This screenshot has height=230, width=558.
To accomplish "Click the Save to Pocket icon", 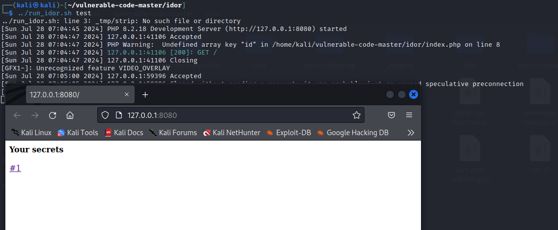I will [391, 115].
